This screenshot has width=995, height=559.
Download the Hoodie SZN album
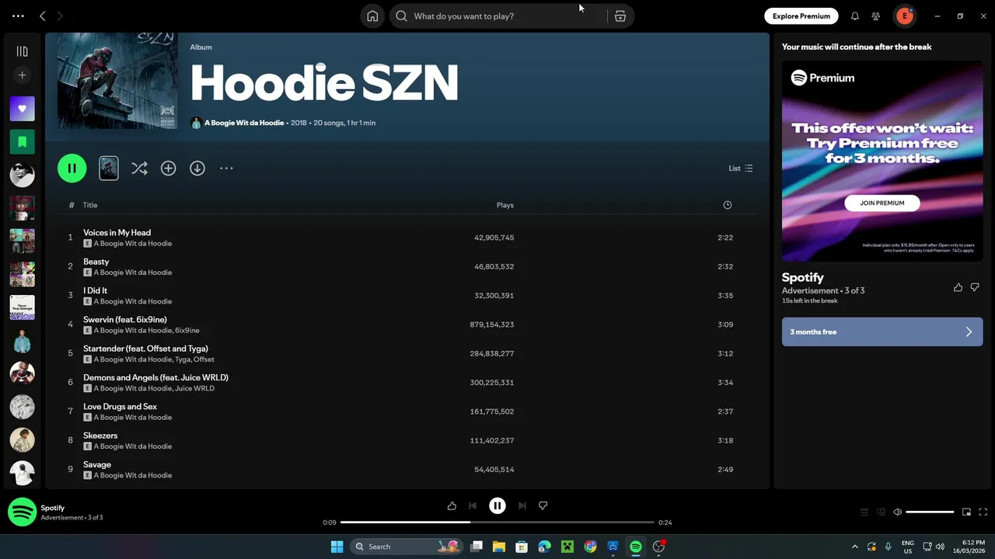[x=197, y=168]
